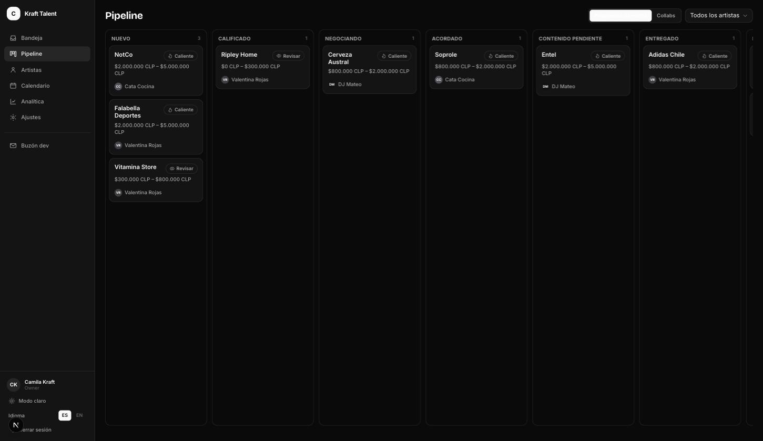Go to Analítica menu item
The image size is (763, 441).
tap(47, 101)
